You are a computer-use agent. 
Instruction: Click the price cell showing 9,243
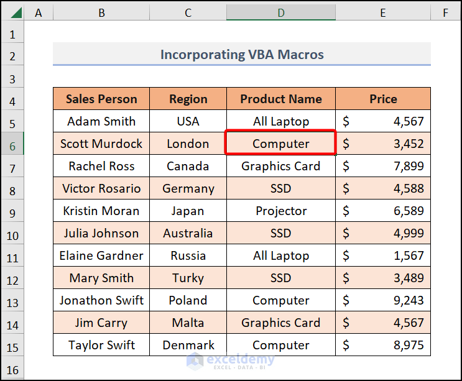click(383, 300)
